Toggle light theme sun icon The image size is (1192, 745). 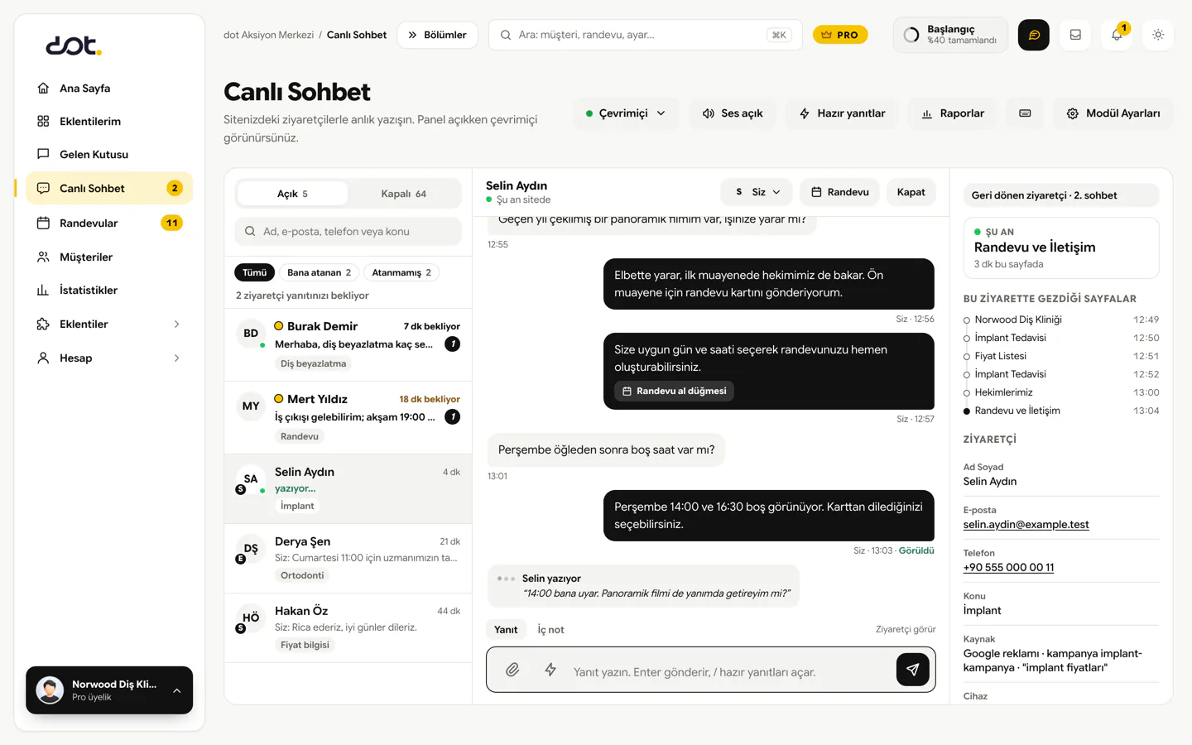point(1158,35)
